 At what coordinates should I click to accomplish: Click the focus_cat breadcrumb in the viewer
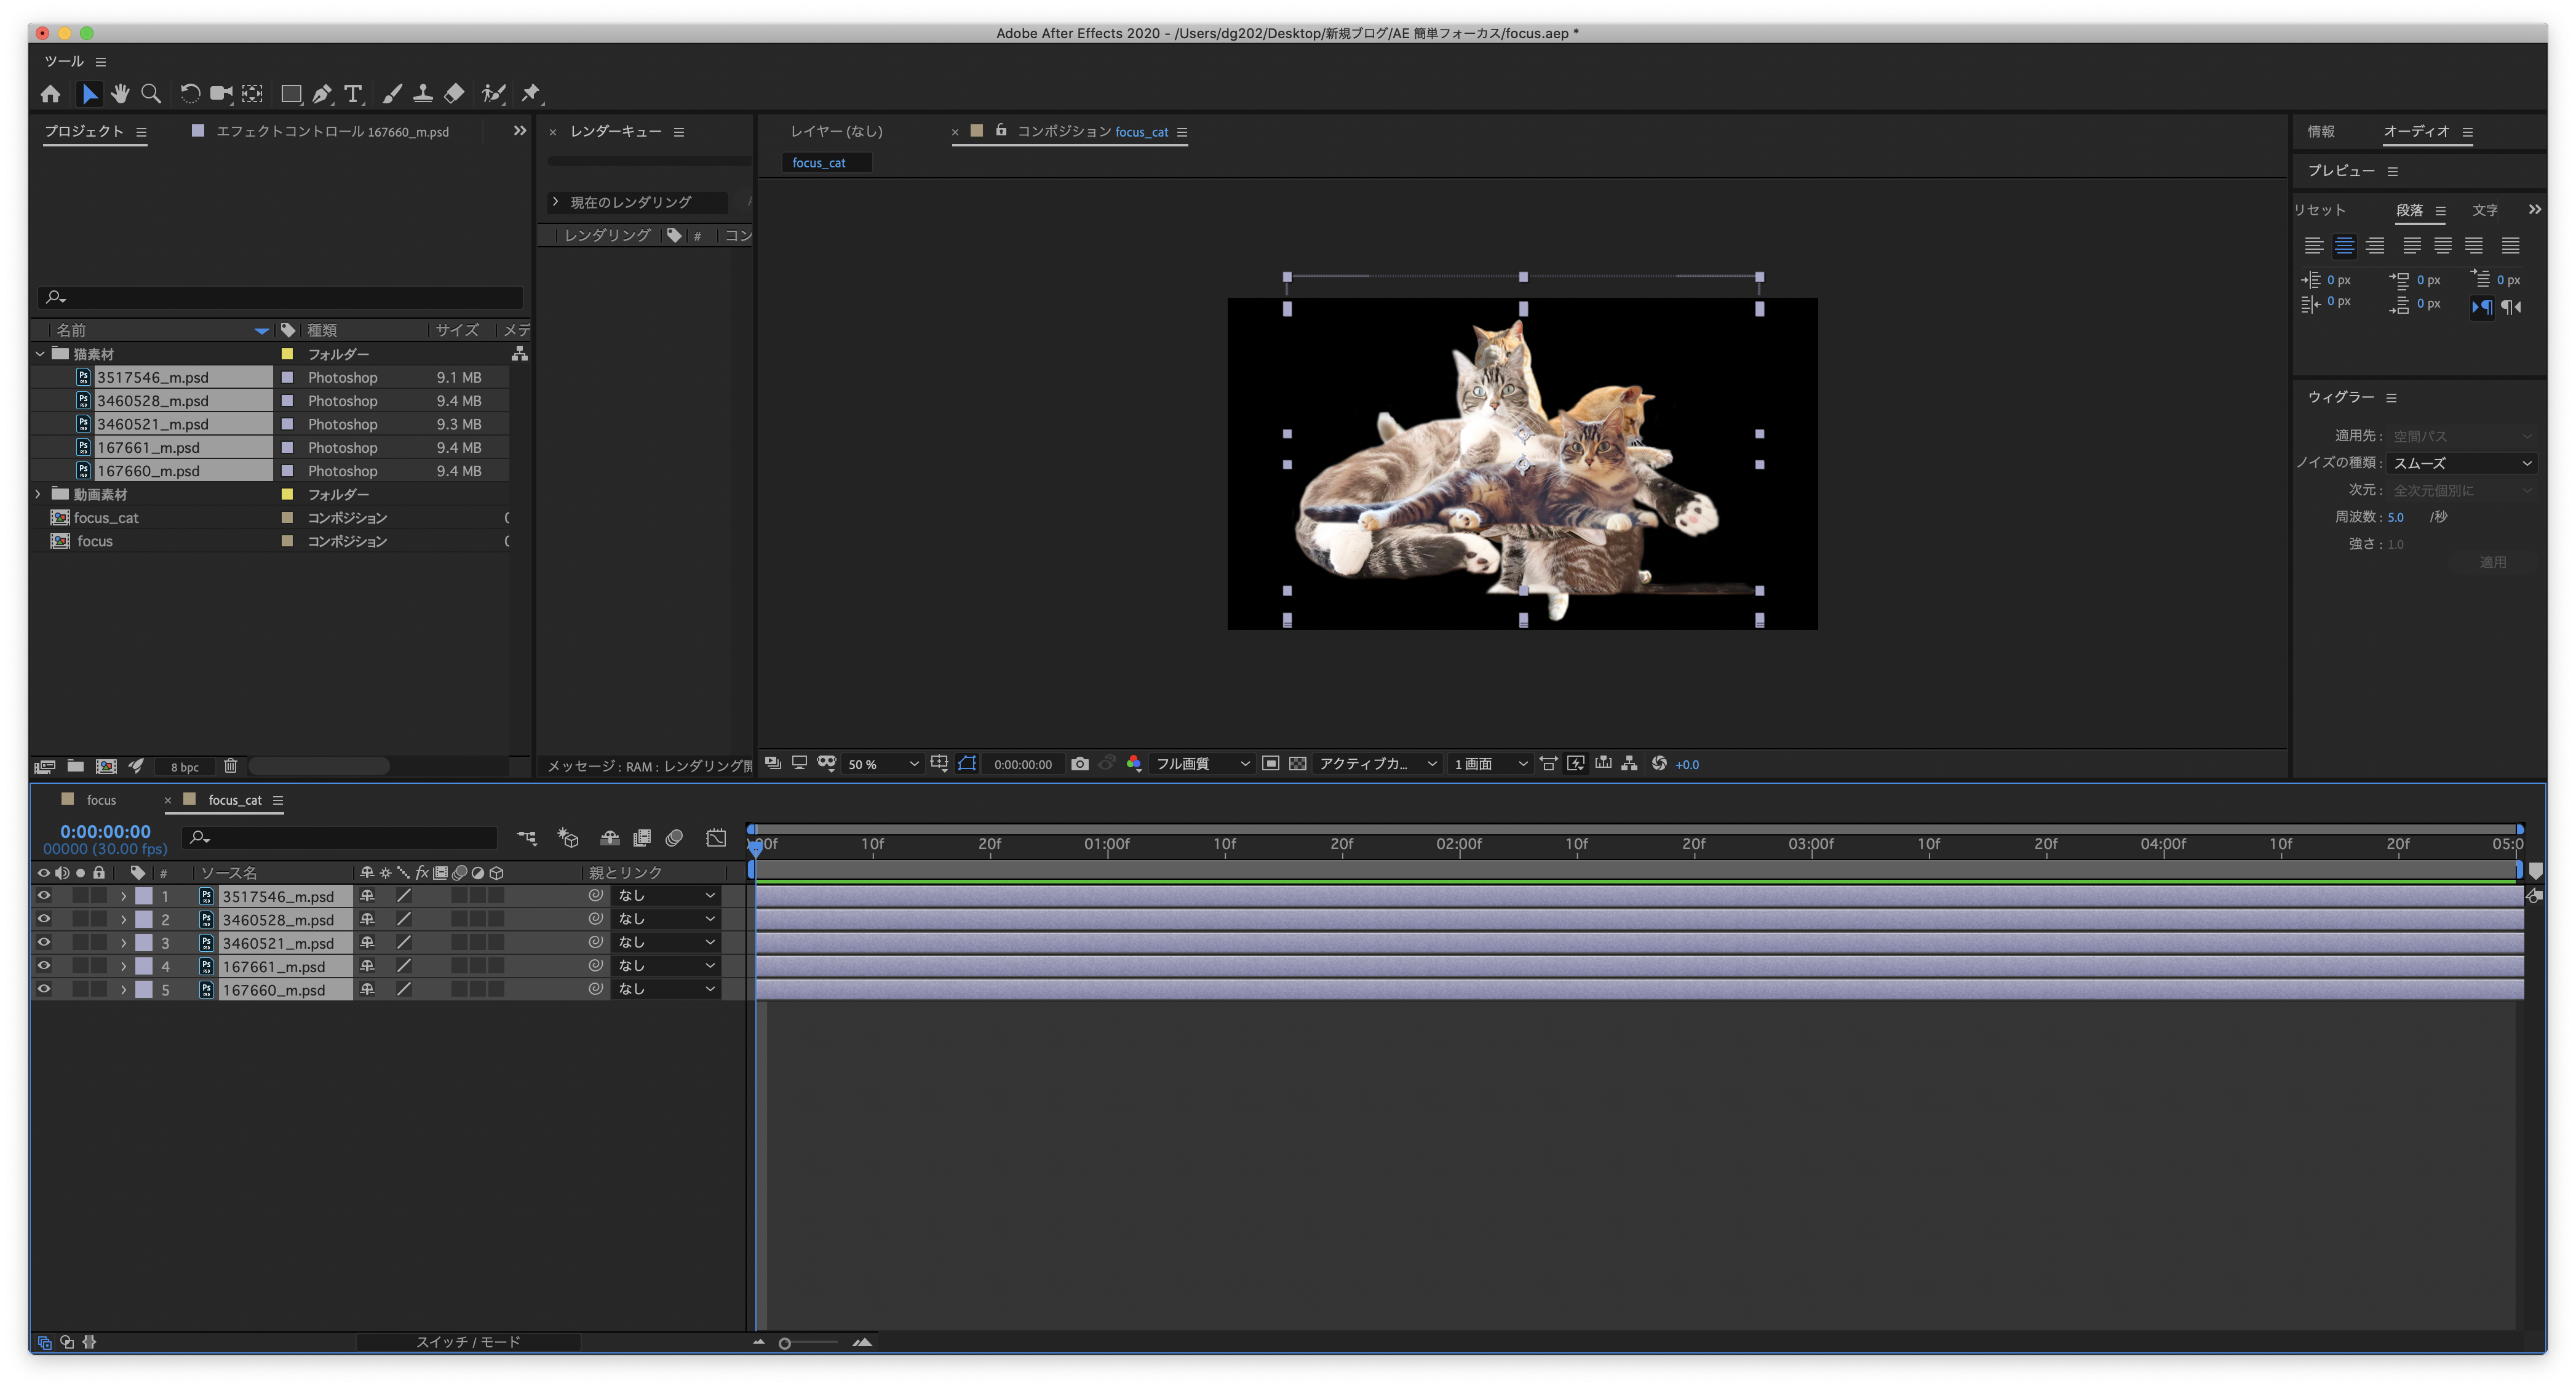click(x=819, y=163)
